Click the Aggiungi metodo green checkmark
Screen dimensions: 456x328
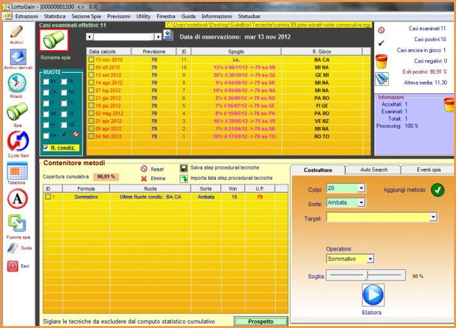(x=438, y=189)
